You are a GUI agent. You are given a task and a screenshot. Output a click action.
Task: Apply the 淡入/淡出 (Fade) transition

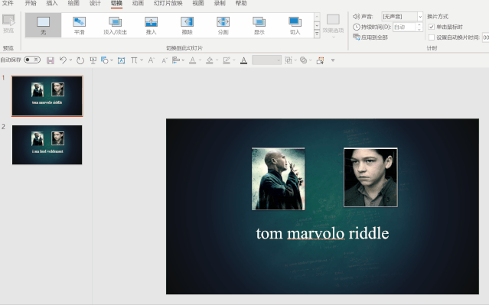[115, 25]
